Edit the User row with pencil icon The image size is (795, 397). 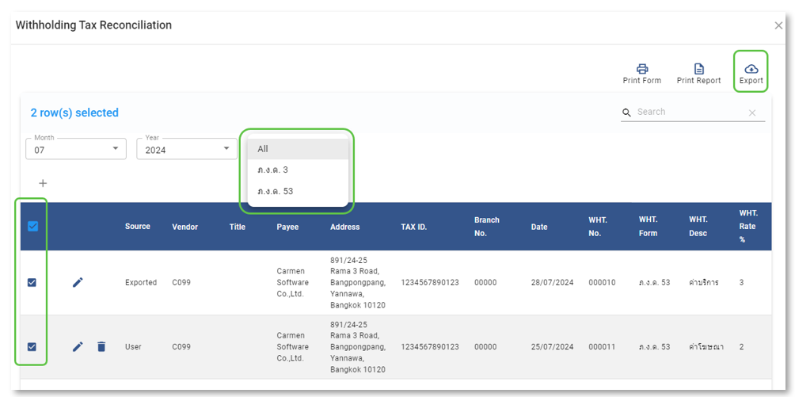pos(78,346)
